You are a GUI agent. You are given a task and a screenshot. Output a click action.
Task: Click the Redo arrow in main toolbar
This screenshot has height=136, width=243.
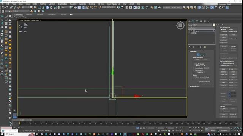(x=7, y=8)
